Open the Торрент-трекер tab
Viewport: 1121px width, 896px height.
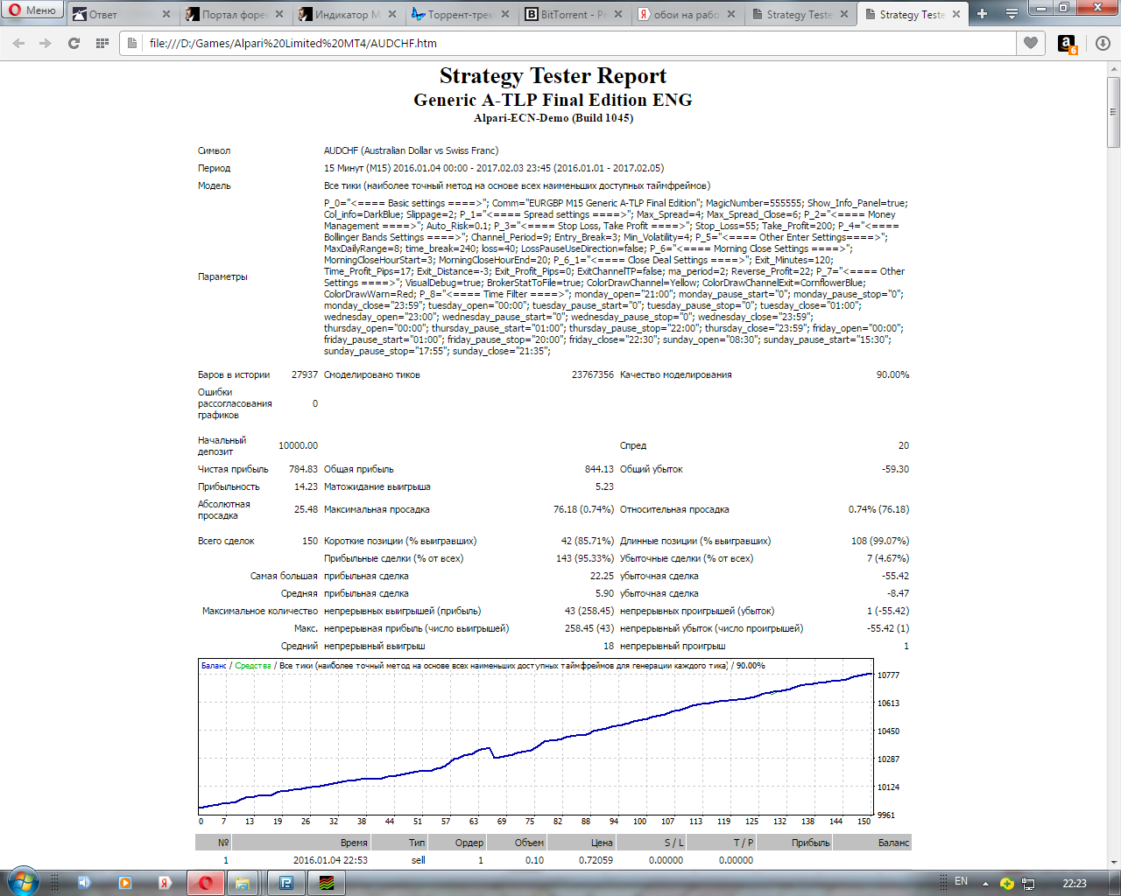click(x=461, y=14)
